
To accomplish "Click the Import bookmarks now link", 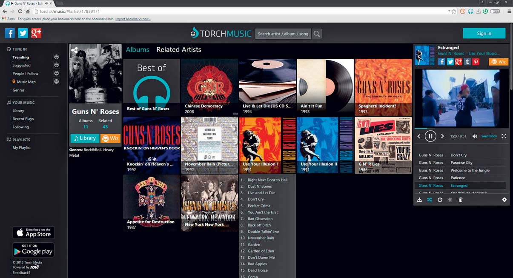I will 133,19.
